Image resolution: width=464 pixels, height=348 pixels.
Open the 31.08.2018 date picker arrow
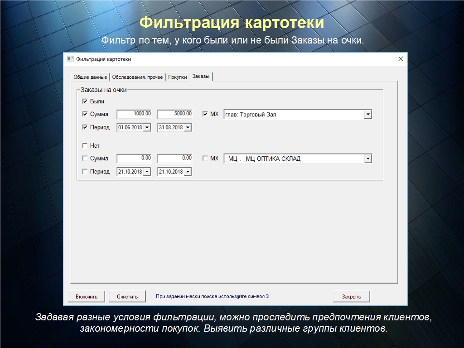(x=188, y=128)
